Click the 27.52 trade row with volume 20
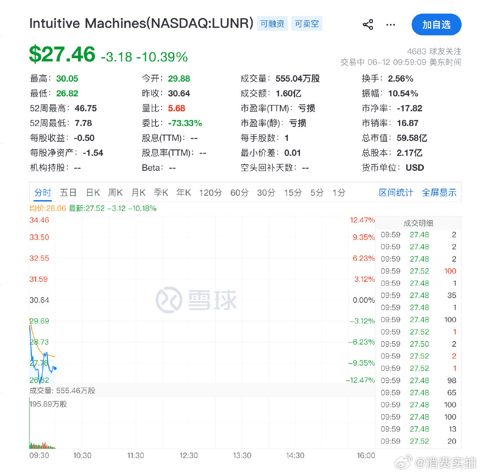 pyautogui.click(x=419, y=441)
